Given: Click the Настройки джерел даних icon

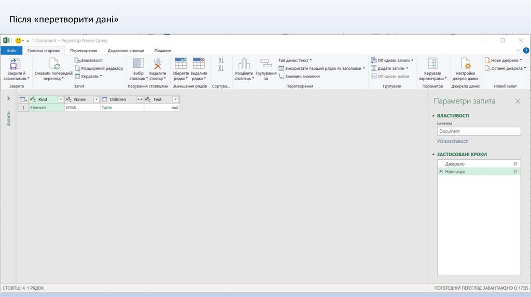Looking at the screenshot, I should (465, 64).
